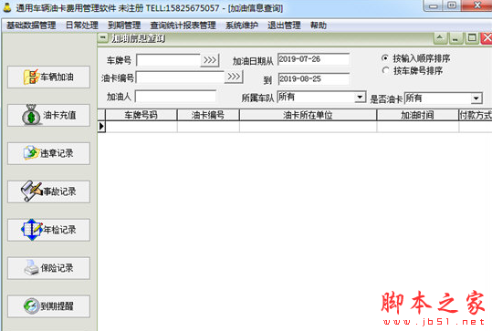Screen dimensions: 492x331
Task: Open the 车辆加油 vehicle refuel button
Action: tap(48, 77)
